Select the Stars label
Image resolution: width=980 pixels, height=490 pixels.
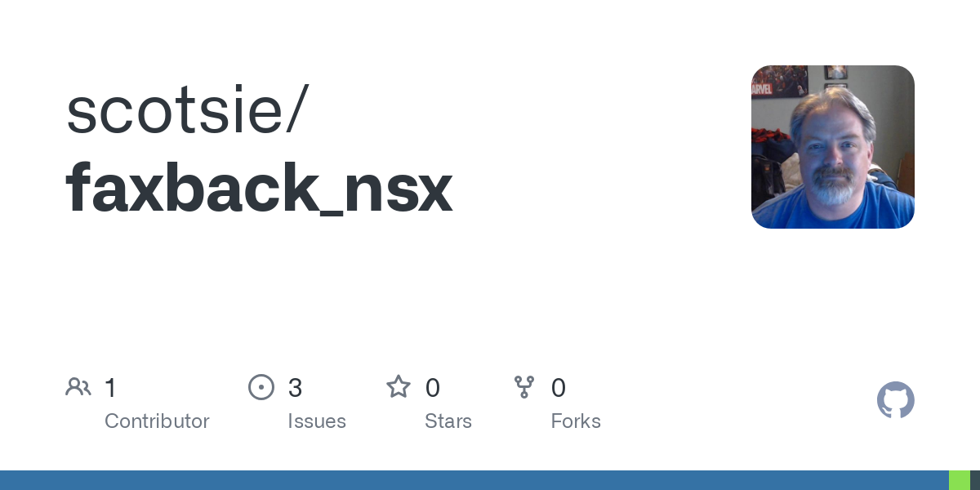[448, 421]
